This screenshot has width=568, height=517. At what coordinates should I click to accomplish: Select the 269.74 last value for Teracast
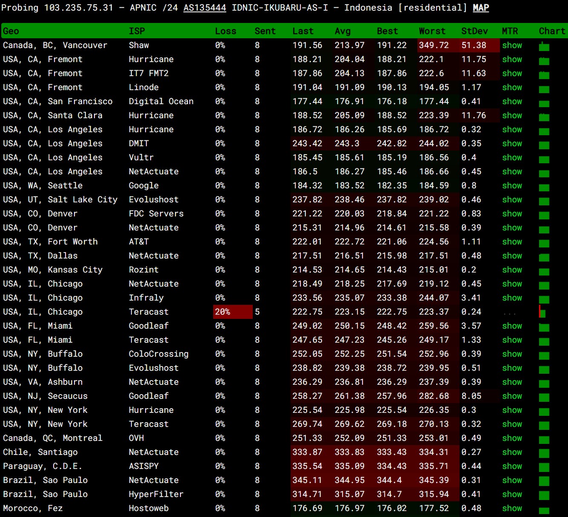click(307, 424)
